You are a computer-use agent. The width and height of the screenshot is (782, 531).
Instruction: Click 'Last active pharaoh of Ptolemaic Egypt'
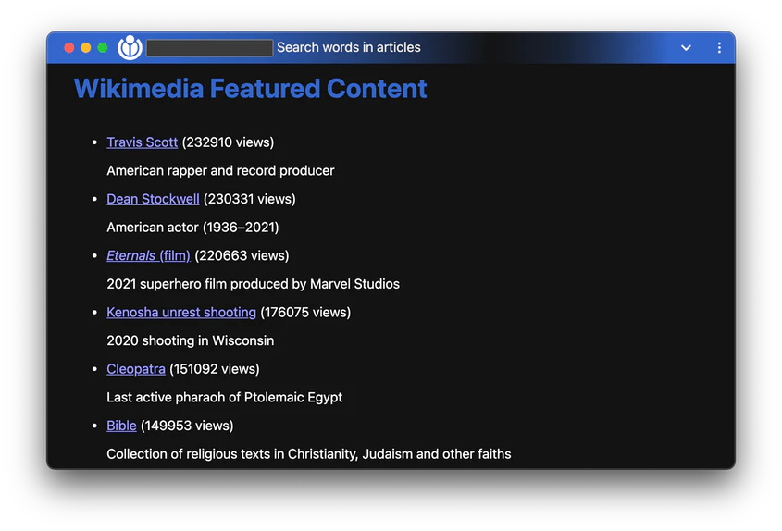[225, 398]
